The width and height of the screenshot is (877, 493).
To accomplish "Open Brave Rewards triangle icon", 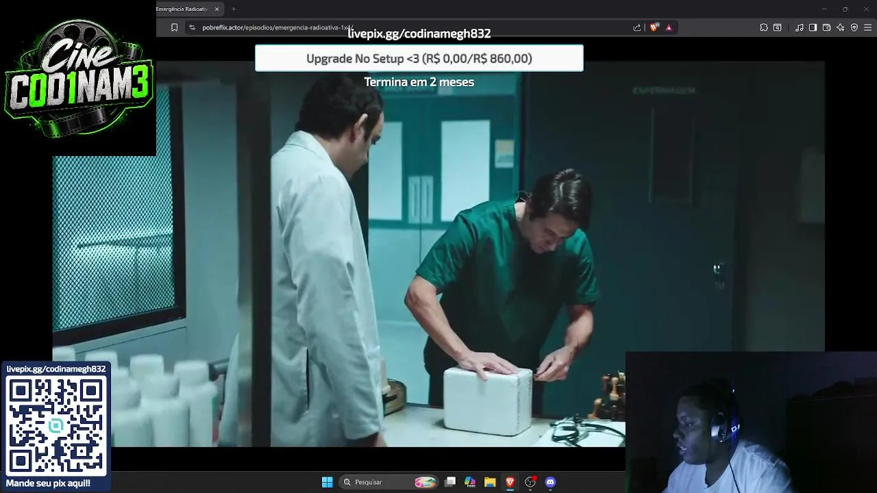I will tap(669, 27).
